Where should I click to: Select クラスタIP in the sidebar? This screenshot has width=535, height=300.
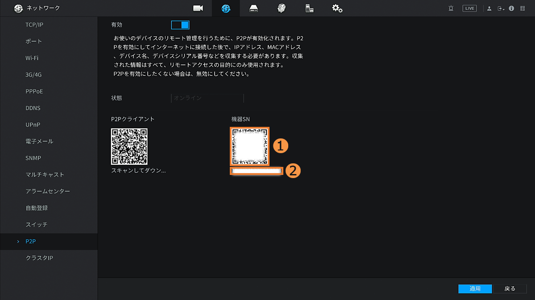[x=39, y=258]
